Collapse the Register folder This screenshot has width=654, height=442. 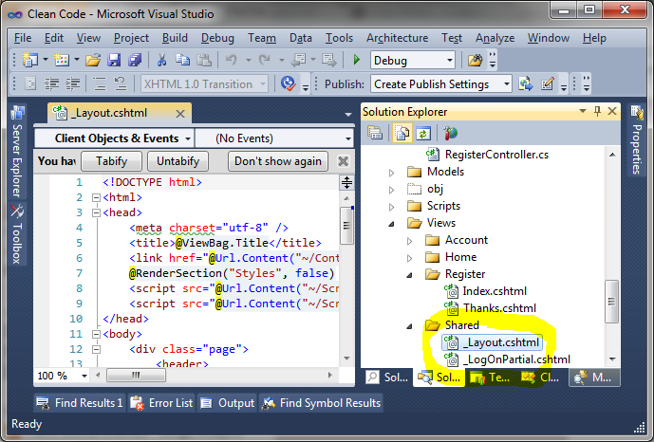tap(410, 275)
